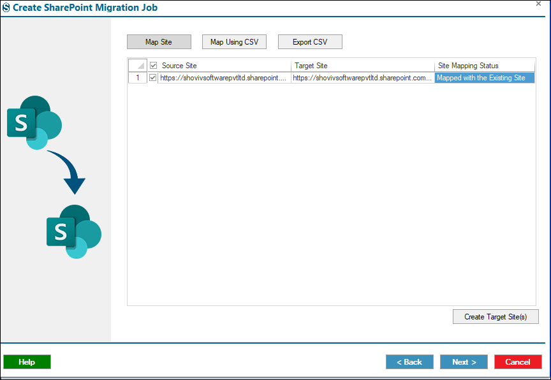This screenshot has width=551, height=380.
Task: Click the app logo icon in the title bar
Action: pyautogui.click(x=6, y=8)
